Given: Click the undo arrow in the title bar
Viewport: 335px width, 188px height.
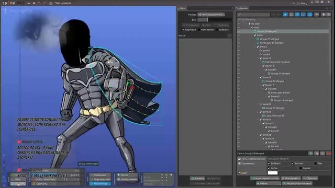Looking at the screenshot, I should coord(39,3).
